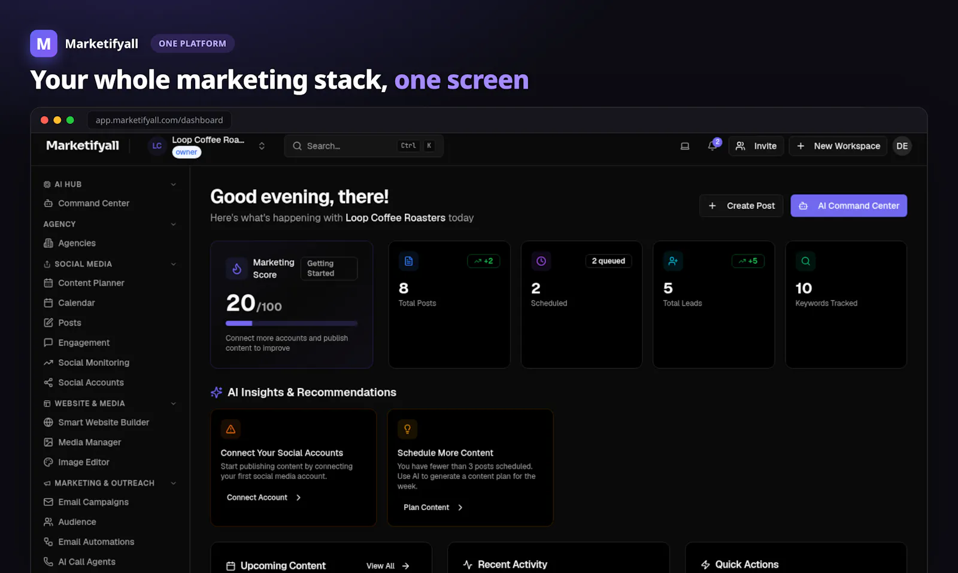Click the +5 trend badge on Total Leads
958x573 pixels.
click(748, 261)
